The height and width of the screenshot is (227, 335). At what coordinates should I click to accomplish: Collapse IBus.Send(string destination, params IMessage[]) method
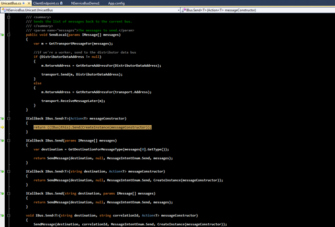pyautogui.click(x=8, y=194)
